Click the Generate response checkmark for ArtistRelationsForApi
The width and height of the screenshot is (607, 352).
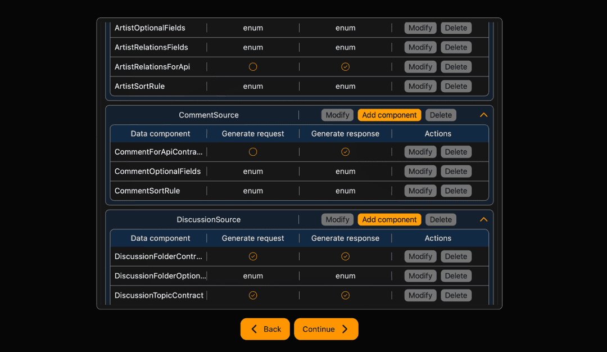tap(345, 66)
